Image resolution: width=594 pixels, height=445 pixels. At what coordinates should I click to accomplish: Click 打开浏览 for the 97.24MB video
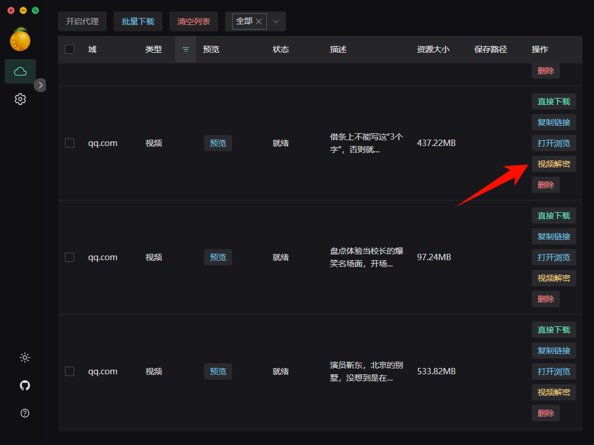(554, 257)
